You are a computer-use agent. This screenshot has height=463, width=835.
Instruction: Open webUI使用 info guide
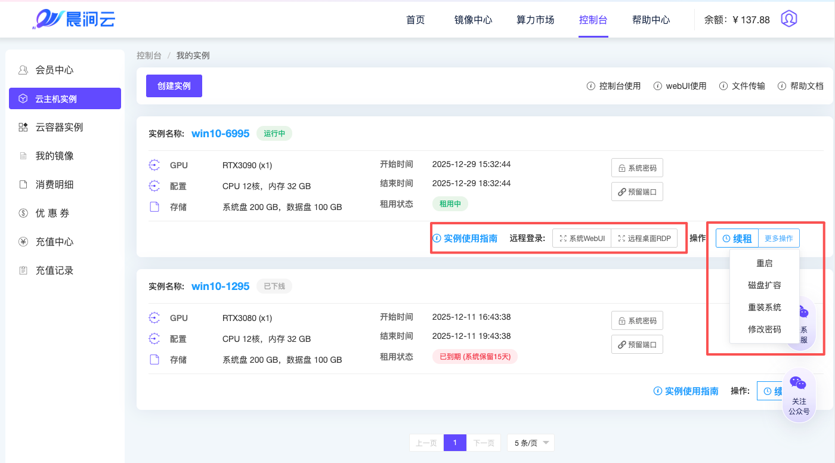click(x=680, y=86)
